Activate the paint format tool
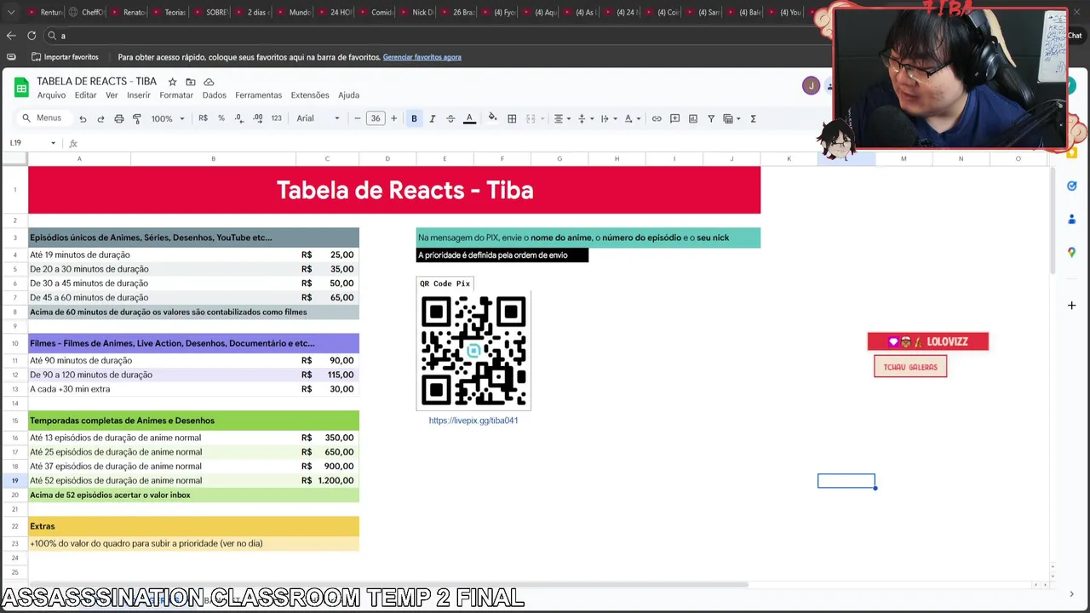This screenshot has height=613, width=1090. [137, 118]
